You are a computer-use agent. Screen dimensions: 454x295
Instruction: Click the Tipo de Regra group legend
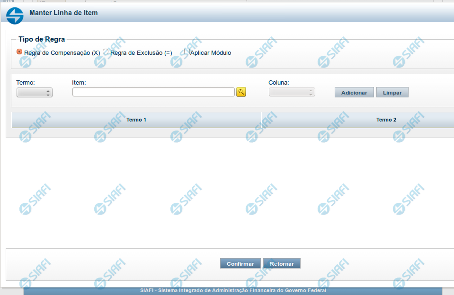coord(42,39)
